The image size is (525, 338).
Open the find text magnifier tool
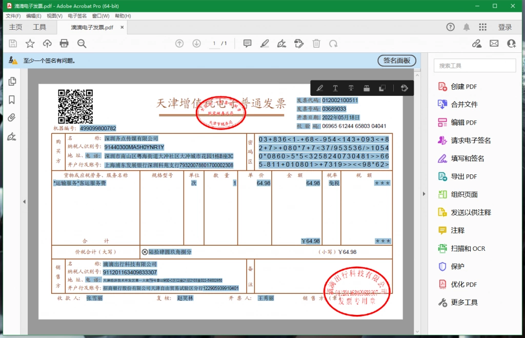(82, 44)
